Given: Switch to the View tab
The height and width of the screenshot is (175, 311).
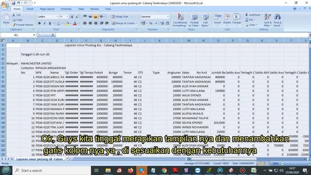Looking at the screenshot, I should pos(108,9).
